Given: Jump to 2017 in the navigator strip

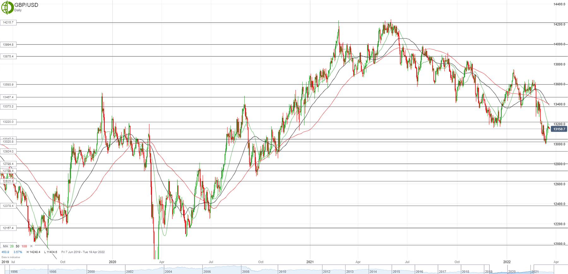Looking at the screenshot, I should (x=442, y=272).
